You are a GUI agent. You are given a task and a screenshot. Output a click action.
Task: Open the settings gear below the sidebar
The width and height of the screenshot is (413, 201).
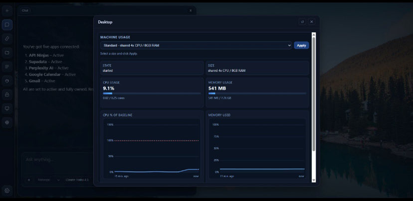[x=7, y=191]
